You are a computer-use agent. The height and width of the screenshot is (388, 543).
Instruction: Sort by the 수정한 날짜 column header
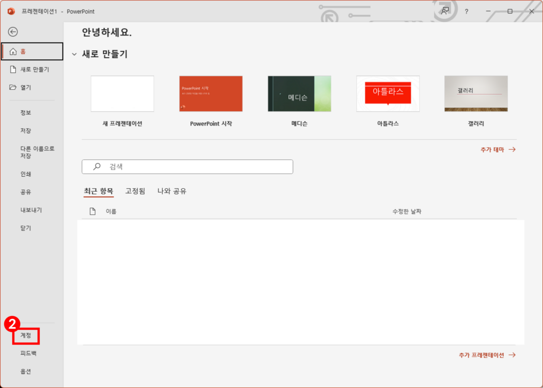click(407, 211)
